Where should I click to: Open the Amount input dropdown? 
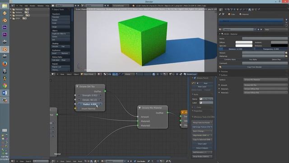(x=266, y=85)
